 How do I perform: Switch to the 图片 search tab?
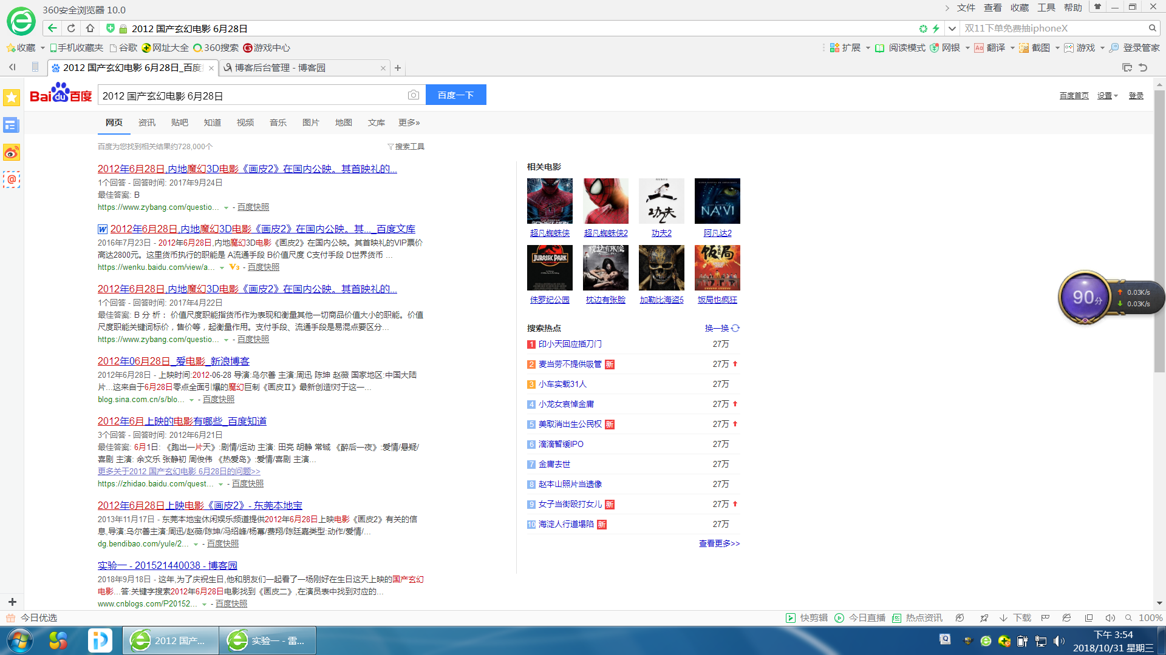coord(310,123)
